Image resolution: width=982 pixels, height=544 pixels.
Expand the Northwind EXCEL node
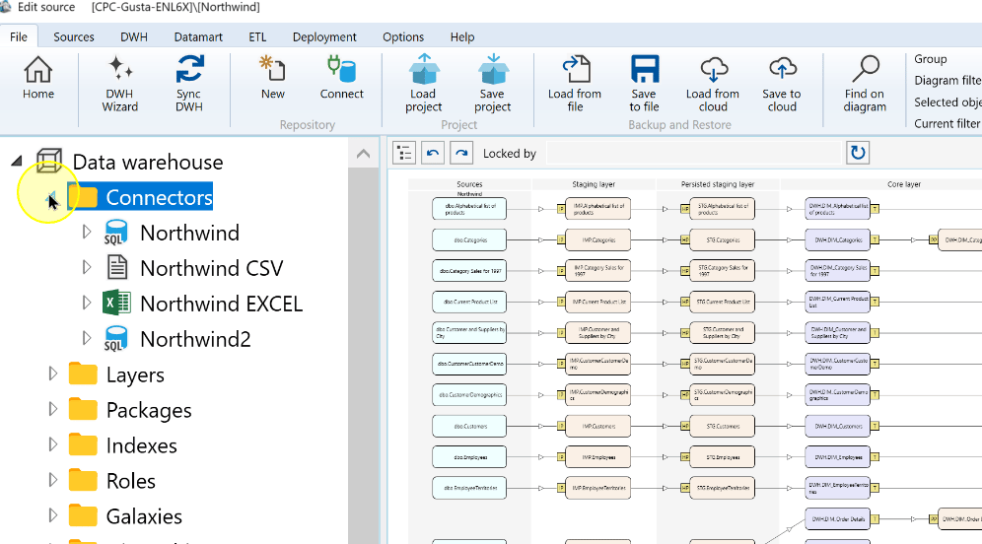[x=87, y=303]
